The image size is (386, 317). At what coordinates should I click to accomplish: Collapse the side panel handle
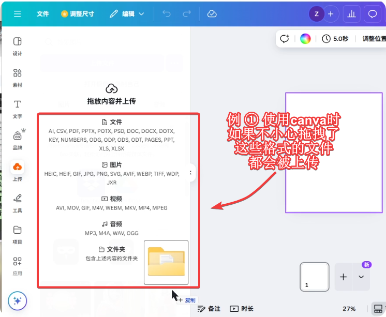tap(191, 173)
